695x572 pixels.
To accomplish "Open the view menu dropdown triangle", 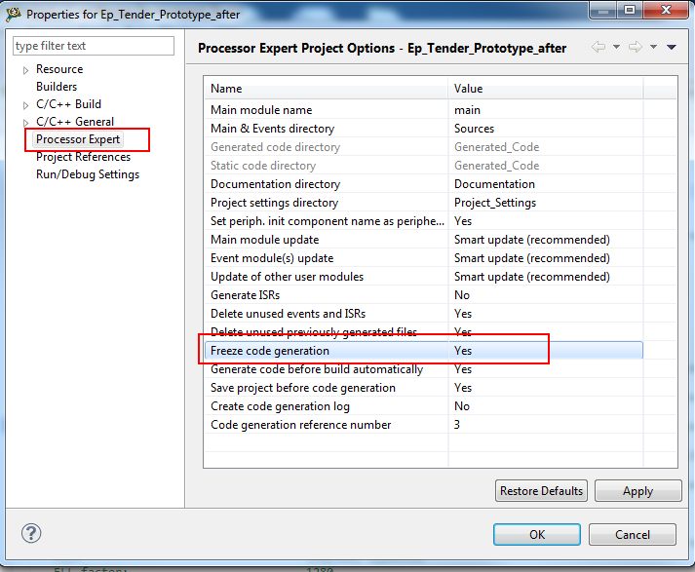I will pos(672,48).
